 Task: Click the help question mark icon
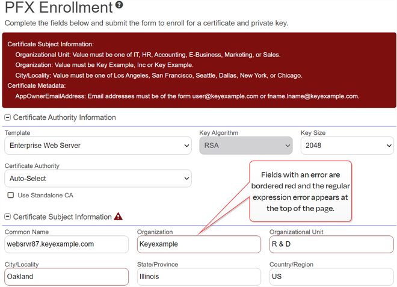119,5
